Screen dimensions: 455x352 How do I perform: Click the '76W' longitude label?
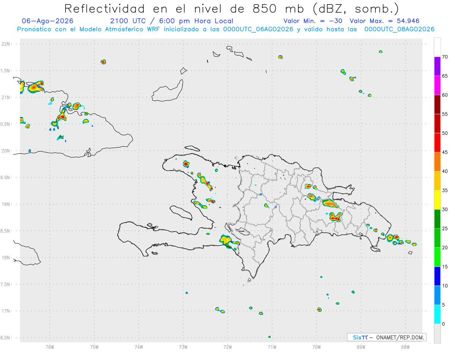point(50,347)
